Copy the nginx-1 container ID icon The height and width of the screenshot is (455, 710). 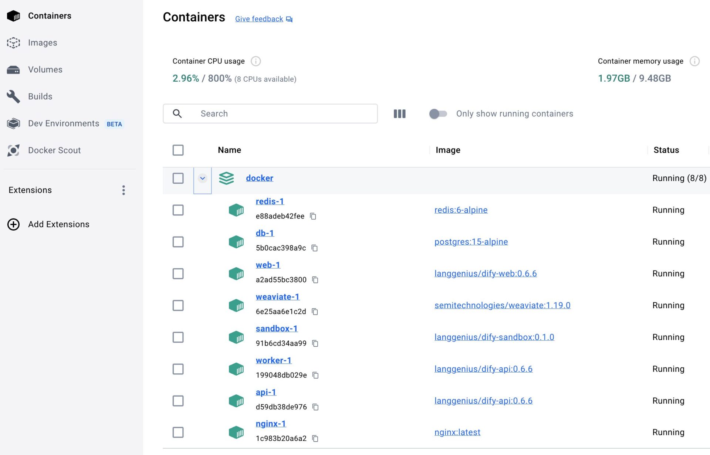tap(315, 438)
